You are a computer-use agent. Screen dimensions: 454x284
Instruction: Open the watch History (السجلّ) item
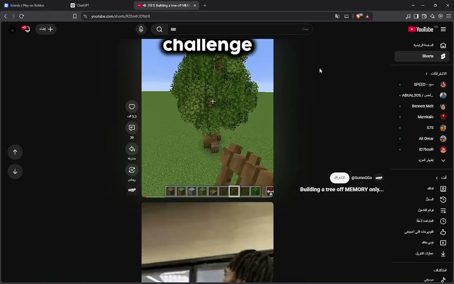point(422,199)
